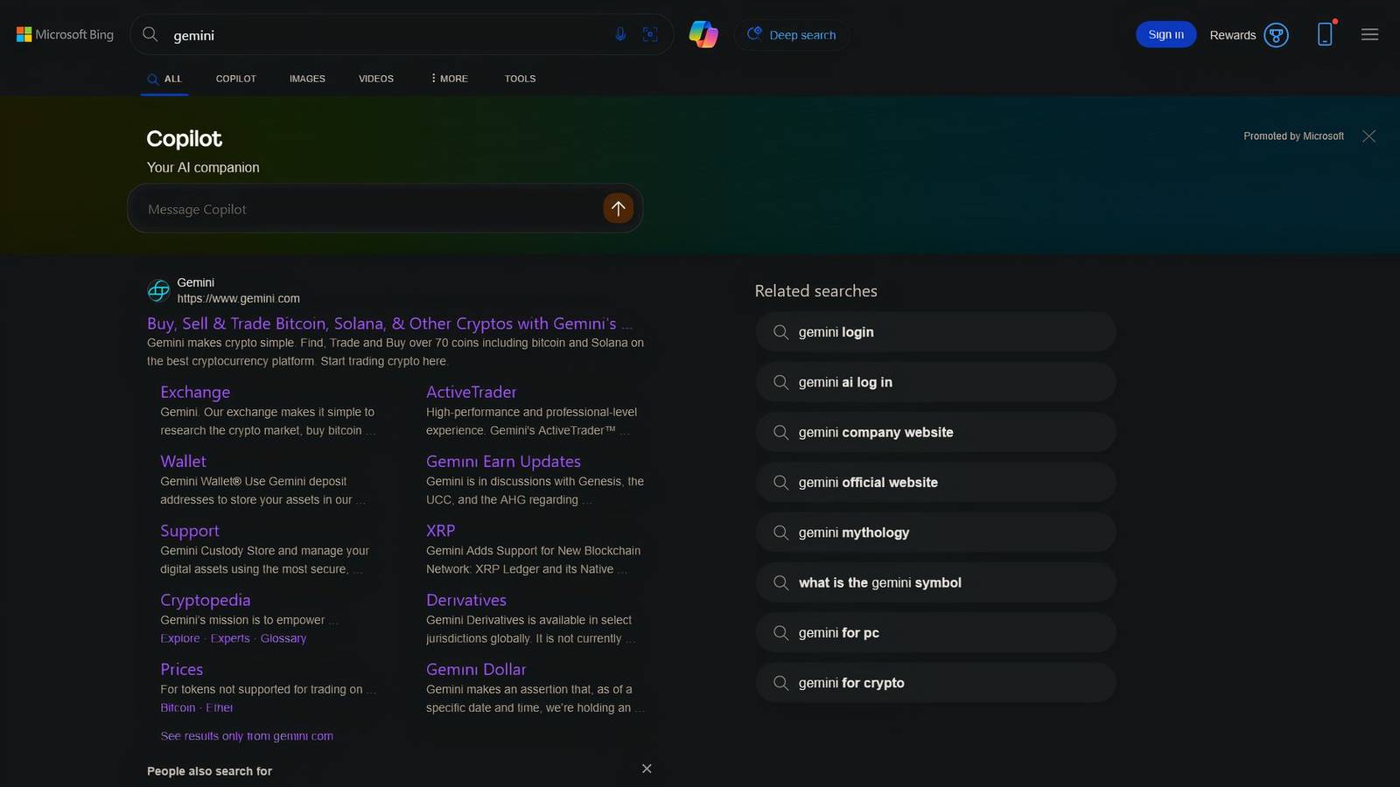The image size is (1400, 787).
Task: Open visual search via the camera icon
Action: tap(650, 34)
